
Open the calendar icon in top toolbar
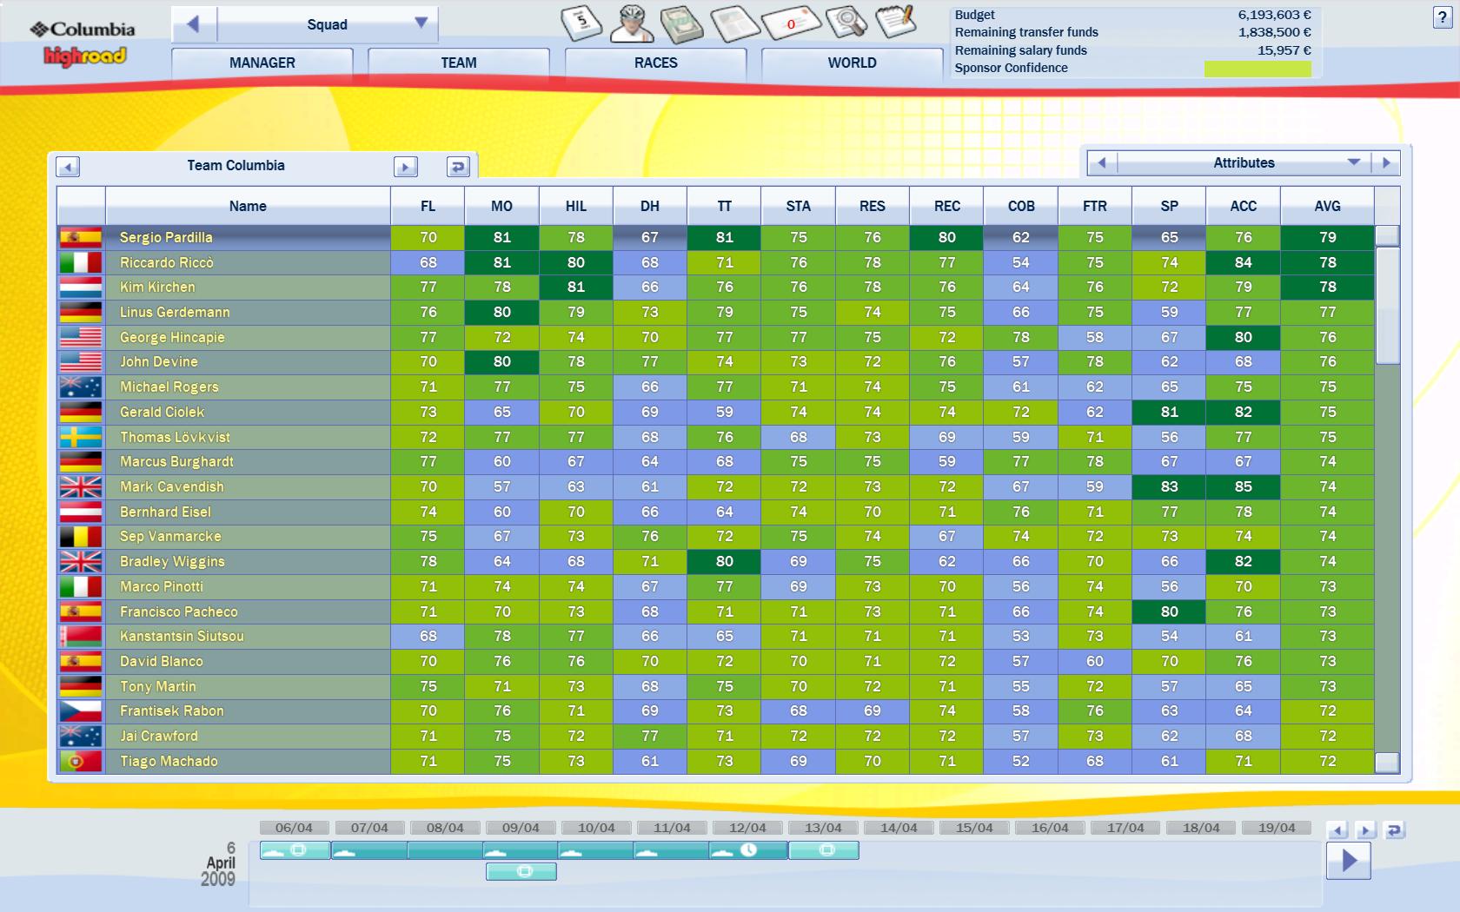tap(581, 22)
